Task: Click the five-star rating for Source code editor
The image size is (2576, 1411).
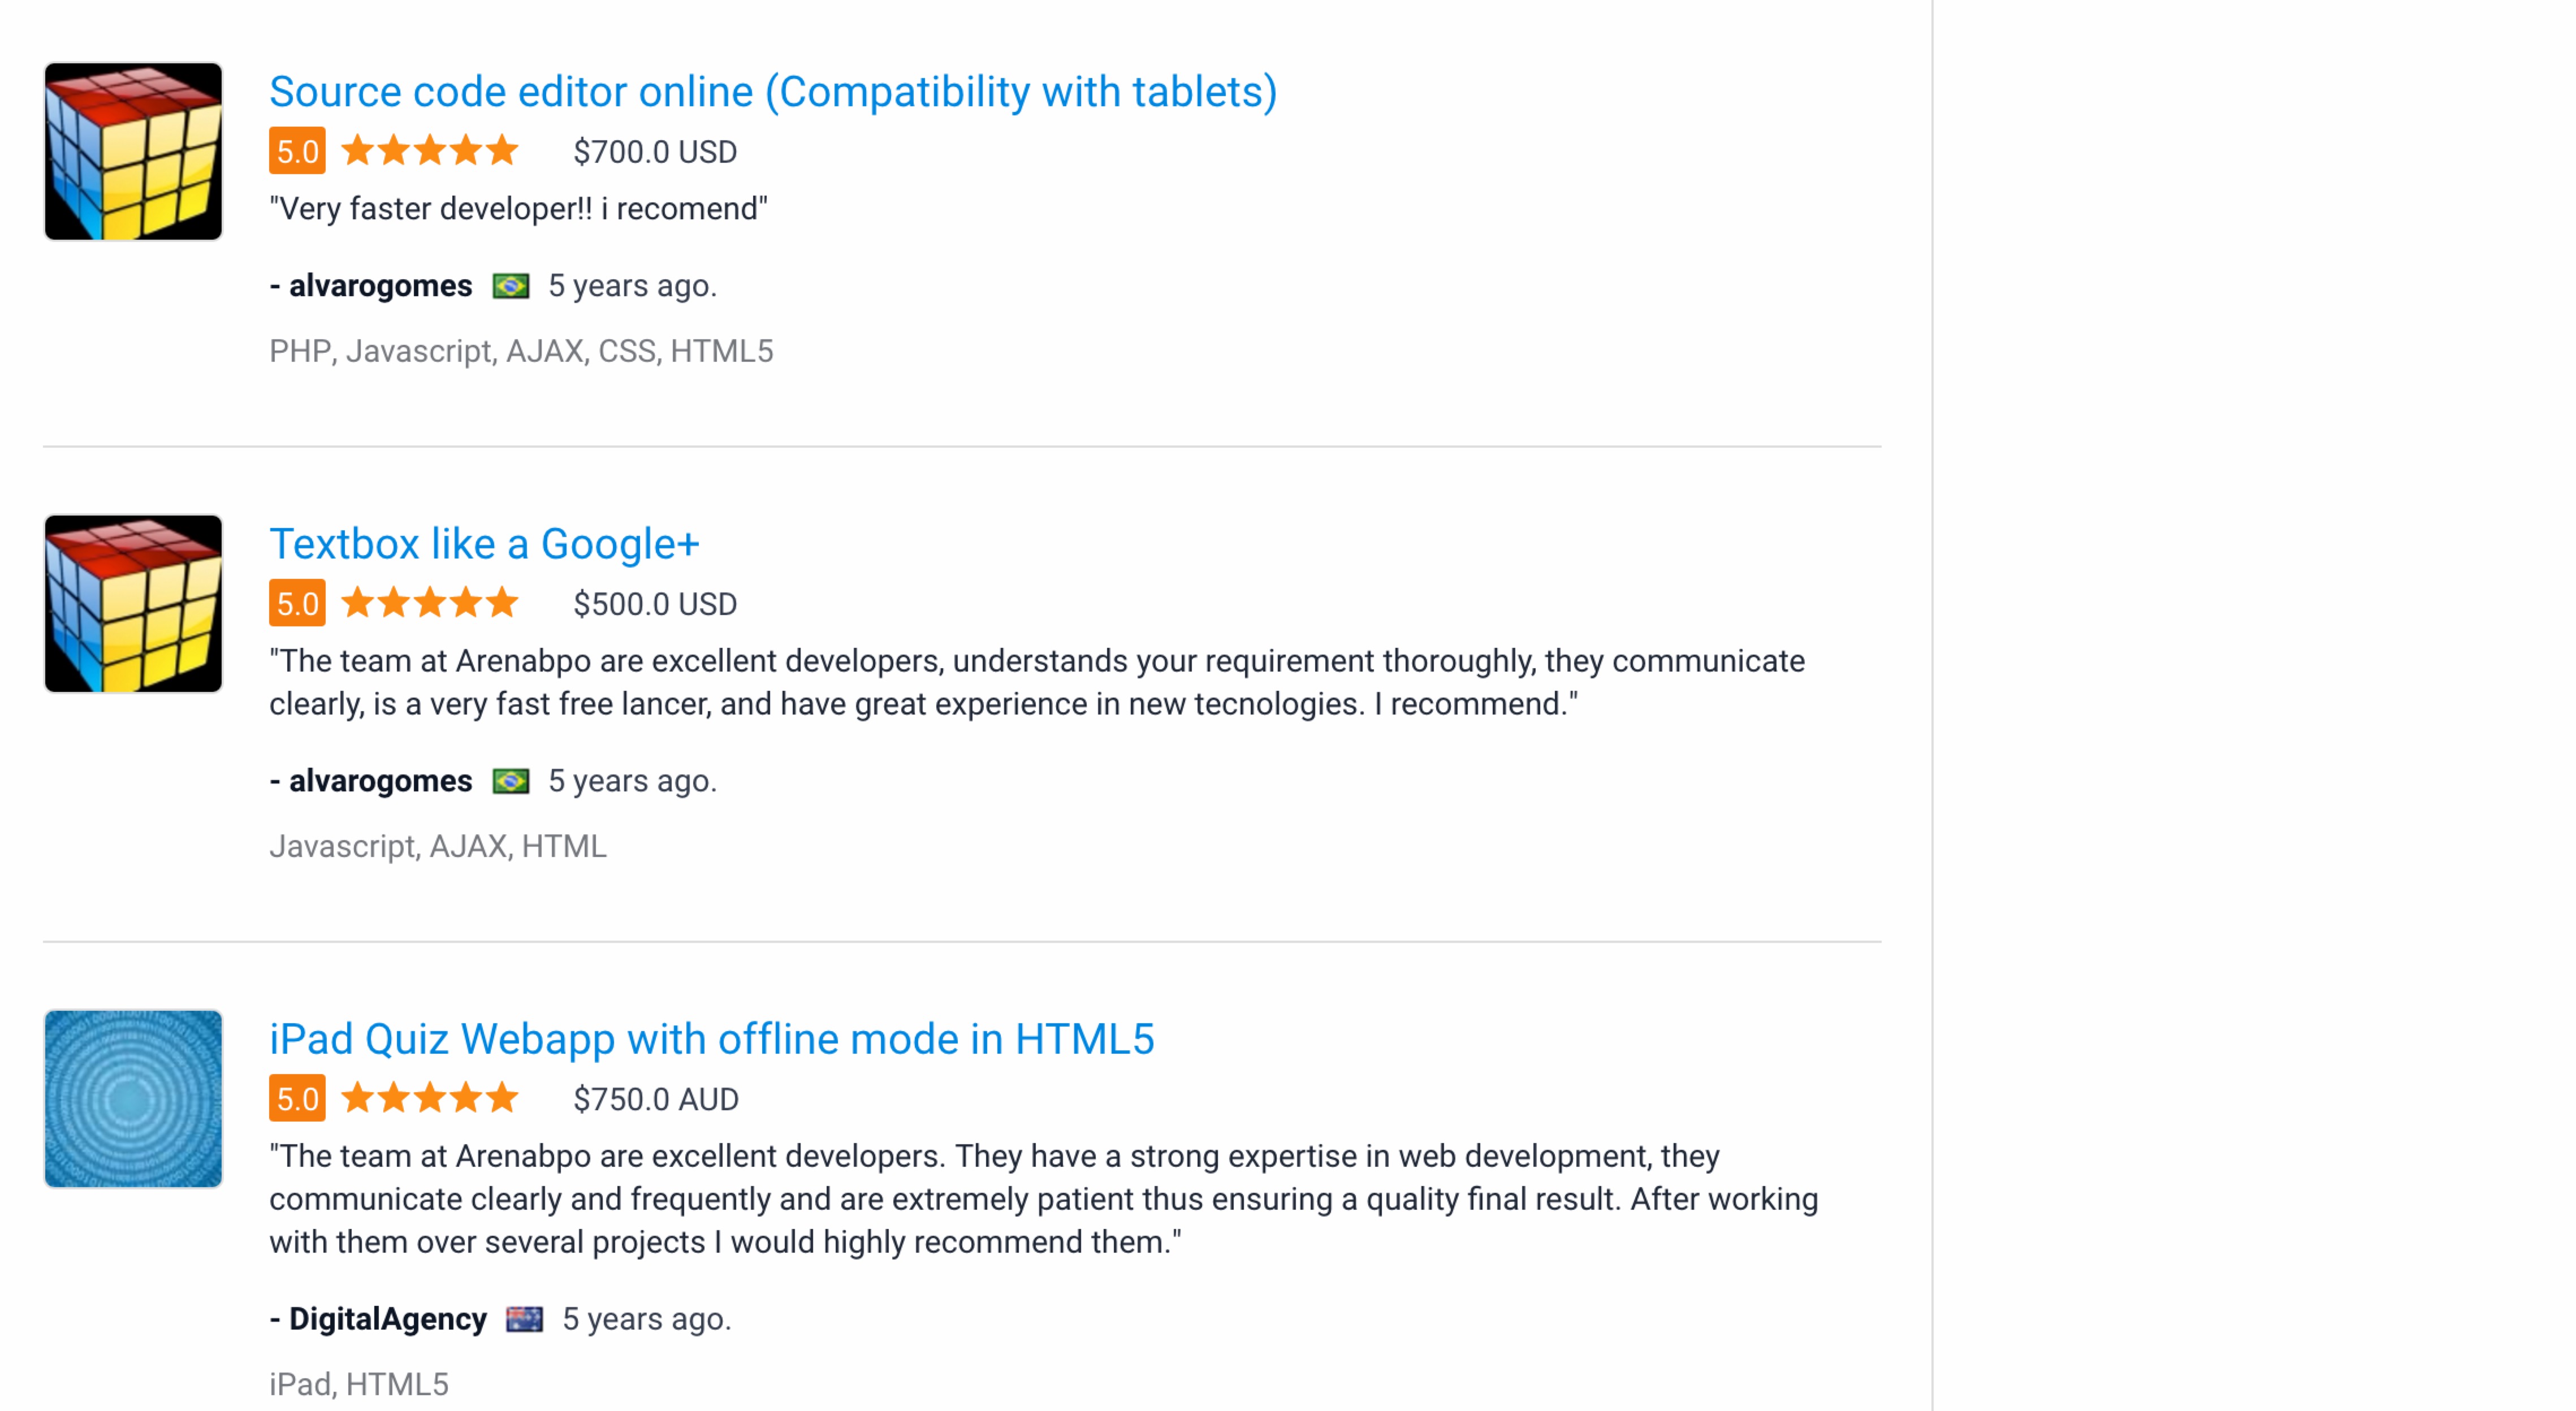Action: coord(430,151)
